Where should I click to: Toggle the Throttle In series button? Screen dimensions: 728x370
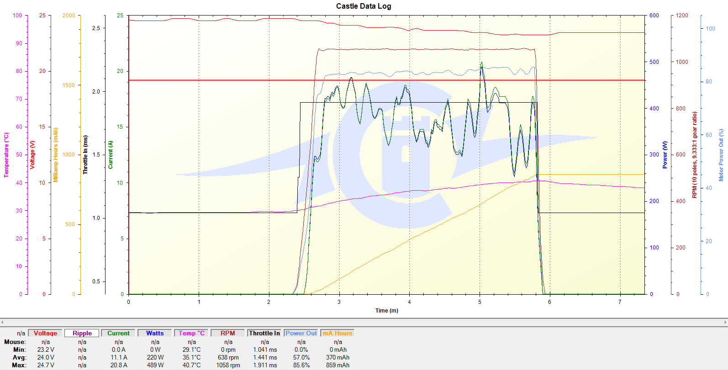[x=264, y=333]
